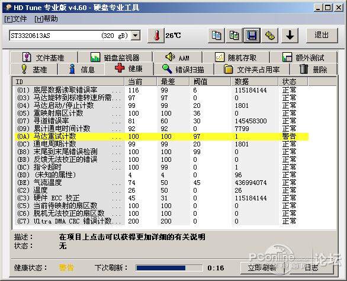Click the 立即刷新 button
Image resolution: width=347 pixels, height=281 pixels.
pyautogui.click(x=262, y=268)
